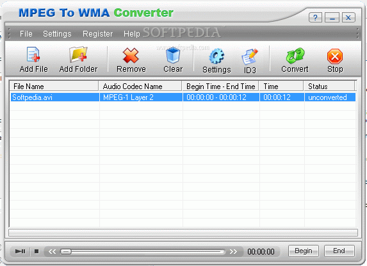Image resolution: width=367 pixels, height=266 pixels.
Task: Click the Time column header
Action: tap(281, 86)
